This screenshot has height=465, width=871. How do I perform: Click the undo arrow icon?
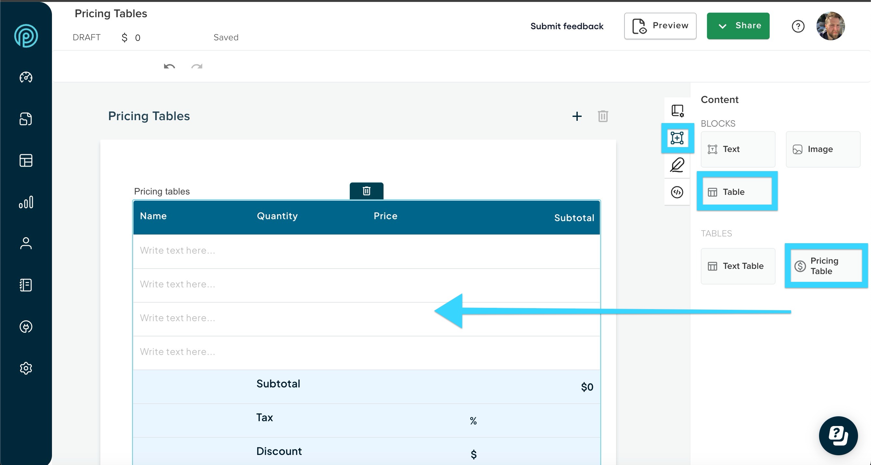click(170, 66)
